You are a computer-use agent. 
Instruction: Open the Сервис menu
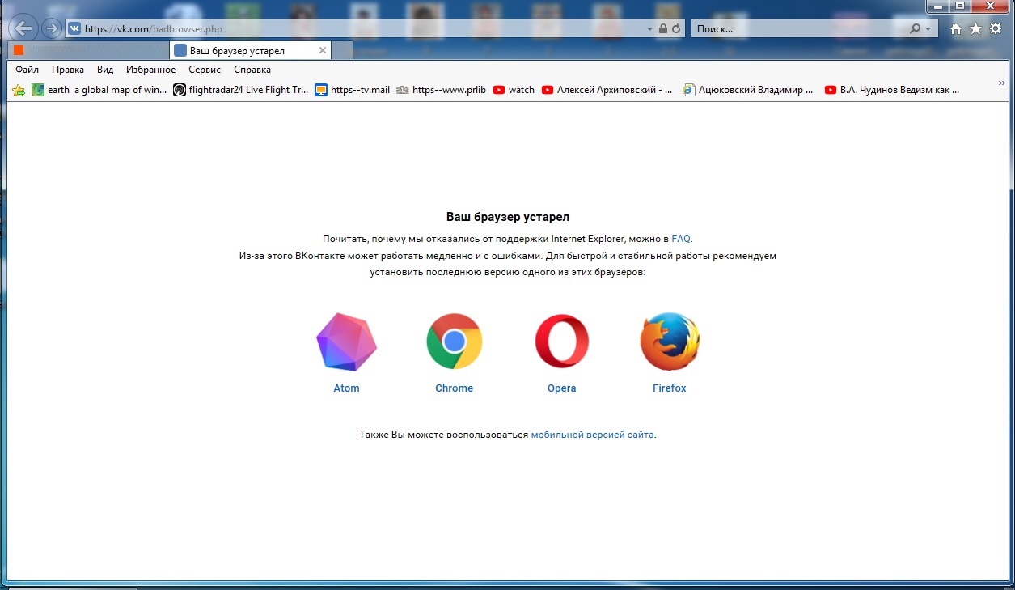click(x=205, y=70)
